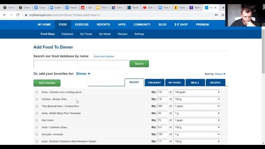Switch to the 'John' Facebook tab
Screen dimensions: 265x149
tap(118, 7)
